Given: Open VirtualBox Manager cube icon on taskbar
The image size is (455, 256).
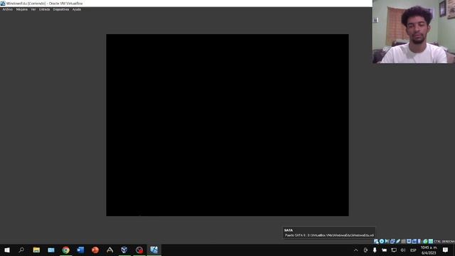Looking at the screenshot, I should [x=124, y=250].
